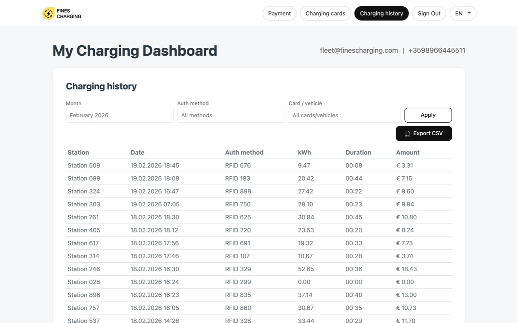The height and width of the screenshot is (323, 517).
Task: Click the Apply button
Action: point(428,115)
